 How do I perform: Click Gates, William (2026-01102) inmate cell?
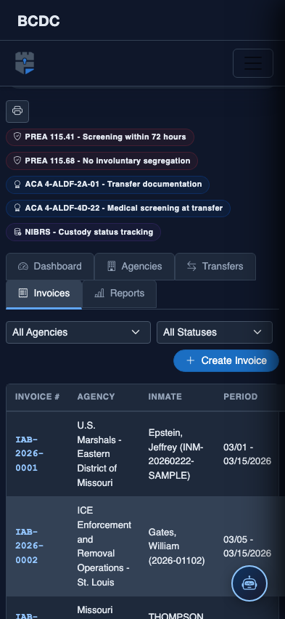[x=178, y=546]
